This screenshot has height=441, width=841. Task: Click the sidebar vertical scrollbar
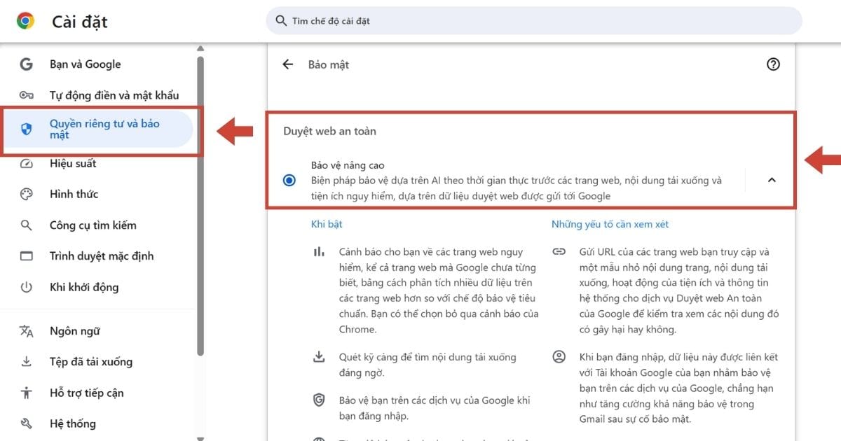pyautogui.click(x=200, y=210)
